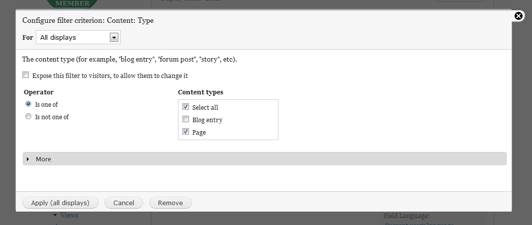Cancel the filter configuration
Viewport: 532px width, 225px height.
click(x=124, y=203)
